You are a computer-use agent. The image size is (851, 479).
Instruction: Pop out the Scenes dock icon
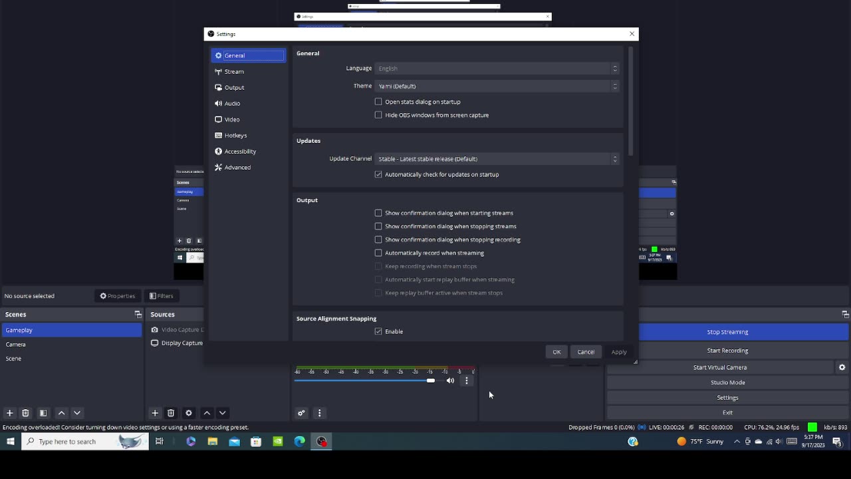138,314
